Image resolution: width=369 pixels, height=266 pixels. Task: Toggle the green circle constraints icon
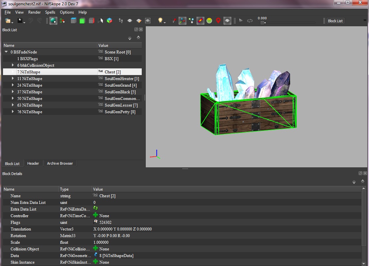click(x=209, y=21)
